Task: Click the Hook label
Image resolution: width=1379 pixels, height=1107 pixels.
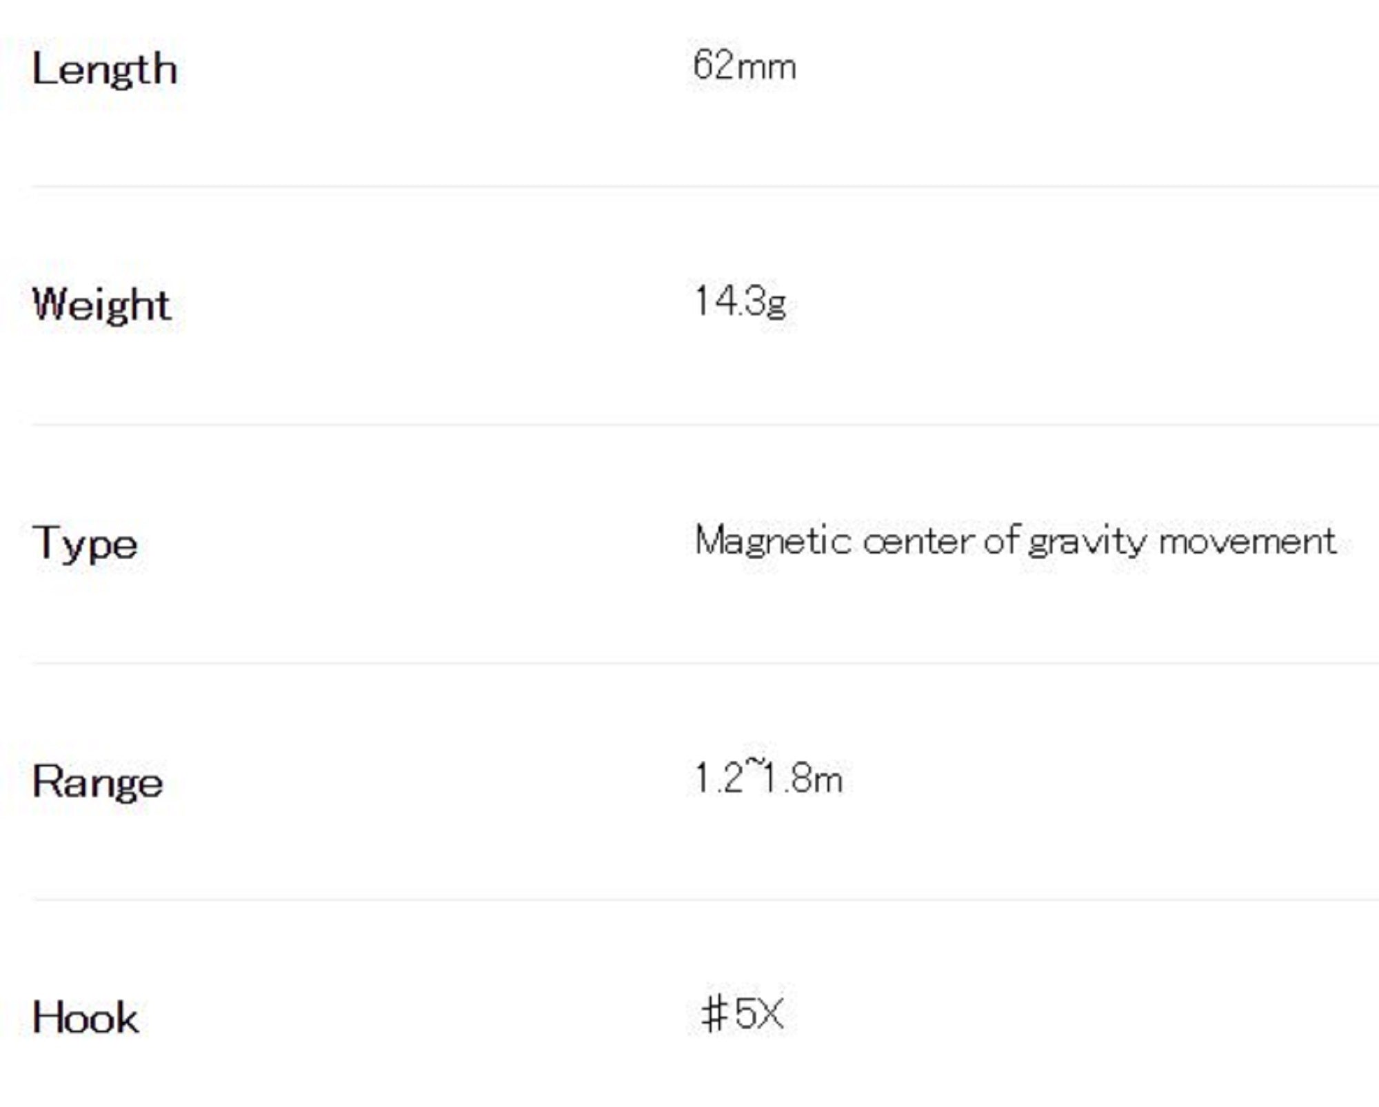Action: [x=85, y=1018]
